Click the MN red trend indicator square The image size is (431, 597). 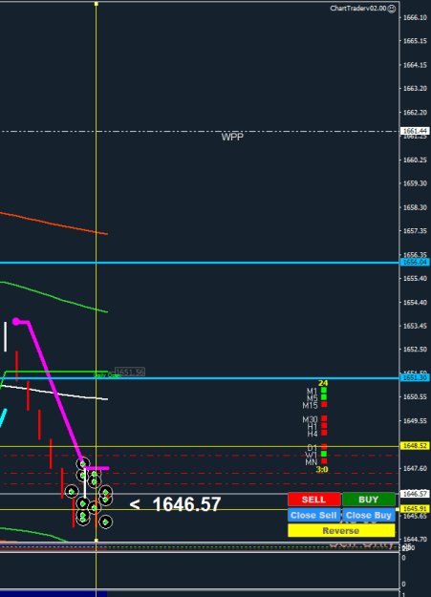[x=324, y=461]
